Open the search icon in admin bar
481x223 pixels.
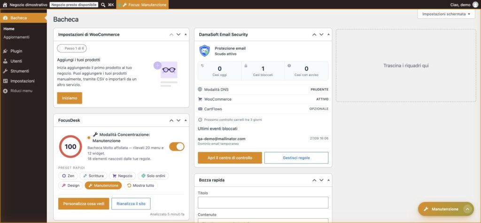[x=103, y=5]
